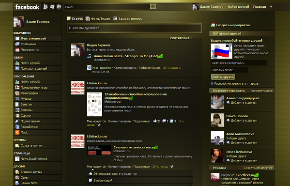Open friend requests icon in top bar
Image resolution: width=290 pixels, height=186 pixels.
[x=46, y=7]
